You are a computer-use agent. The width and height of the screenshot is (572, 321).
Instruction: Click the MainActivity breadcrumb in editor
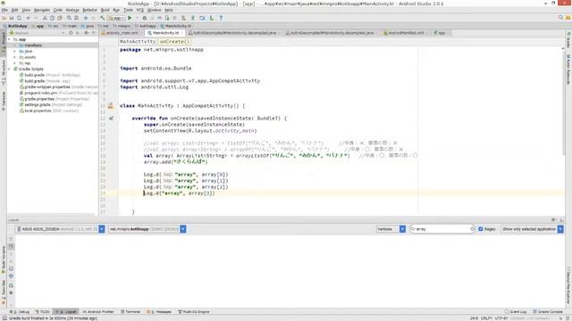(x=138, y=42)
